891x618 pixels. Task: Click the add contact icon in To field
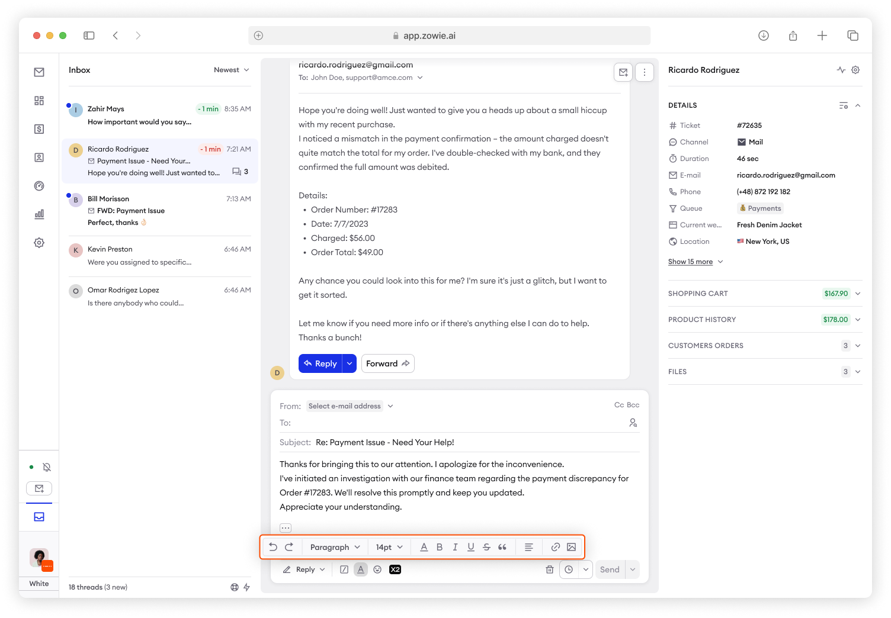pyautogui.click(x=633, y=423)
